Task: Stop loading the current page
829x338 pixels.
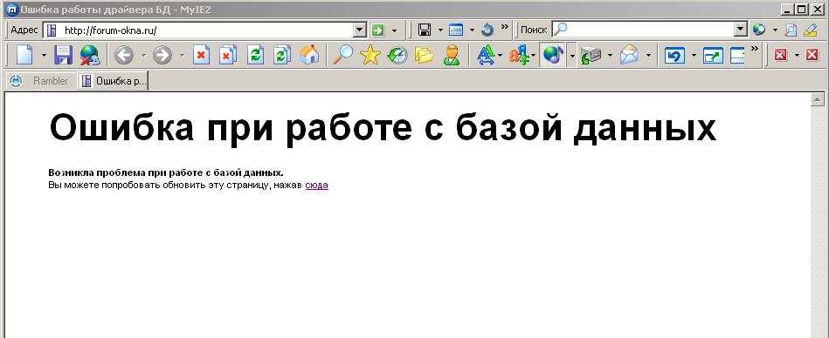Action: tap(202, 55)
